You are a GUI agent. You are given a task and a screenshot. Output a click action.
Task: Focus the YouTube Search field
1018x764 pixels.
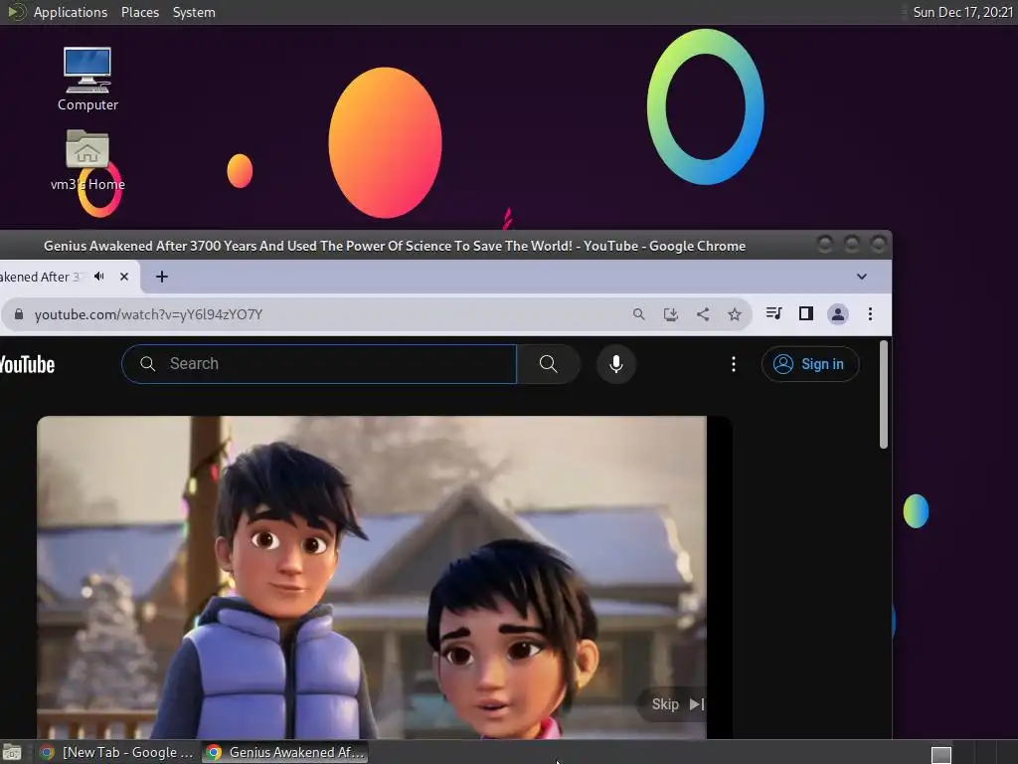point(319,364)
